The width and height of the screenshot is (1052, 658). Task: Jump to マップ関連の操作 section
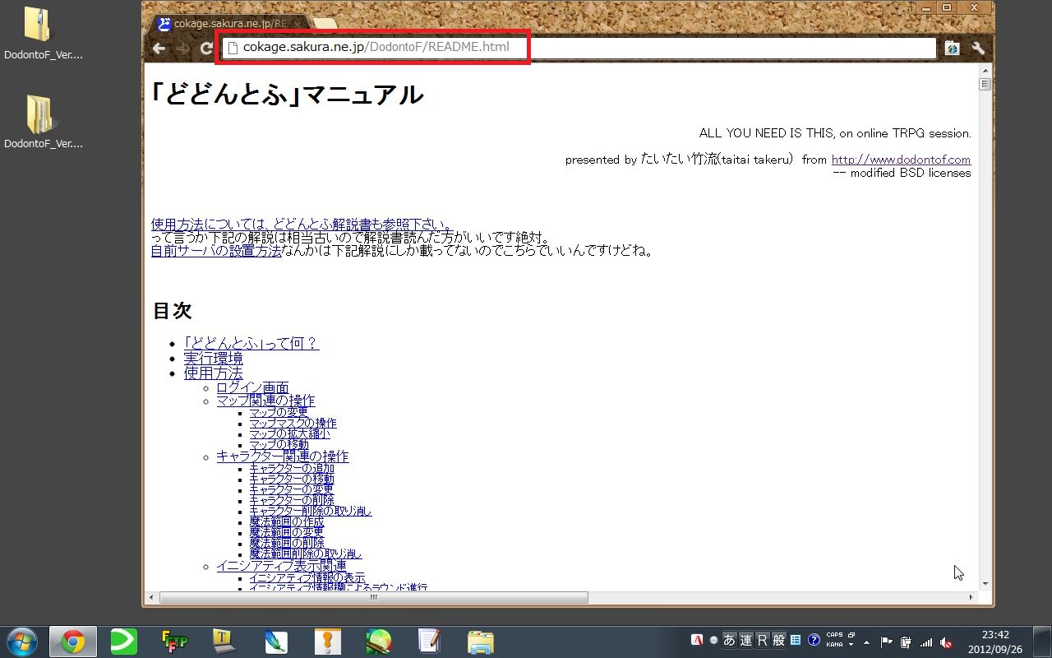click(x=265, y=401)
